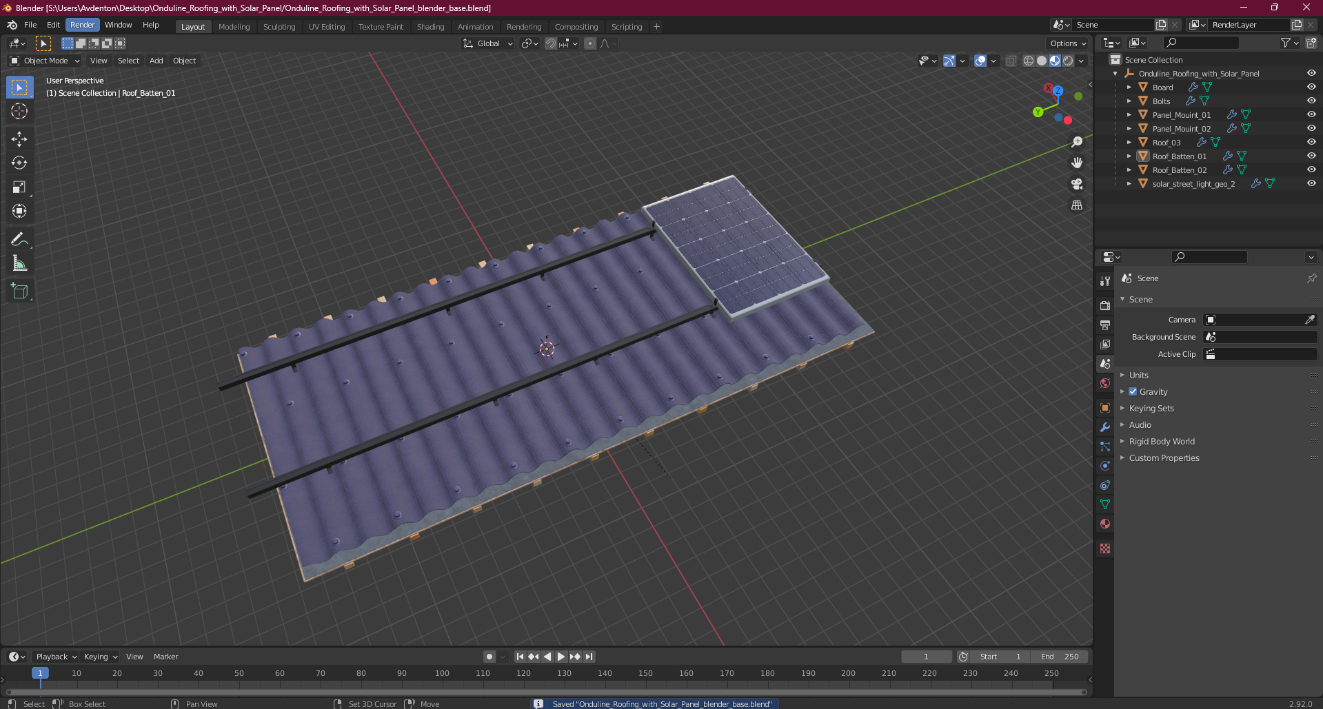Open the Render properties tab
The height and width of the screenshot is (709, 1323).
tap(1105, 305)
